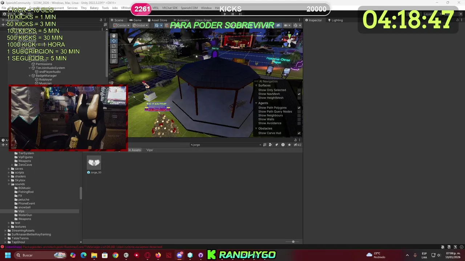The image size is (465, 261).
Task: Select the Move tool in Scene toolbar
Action: (114, 41)
